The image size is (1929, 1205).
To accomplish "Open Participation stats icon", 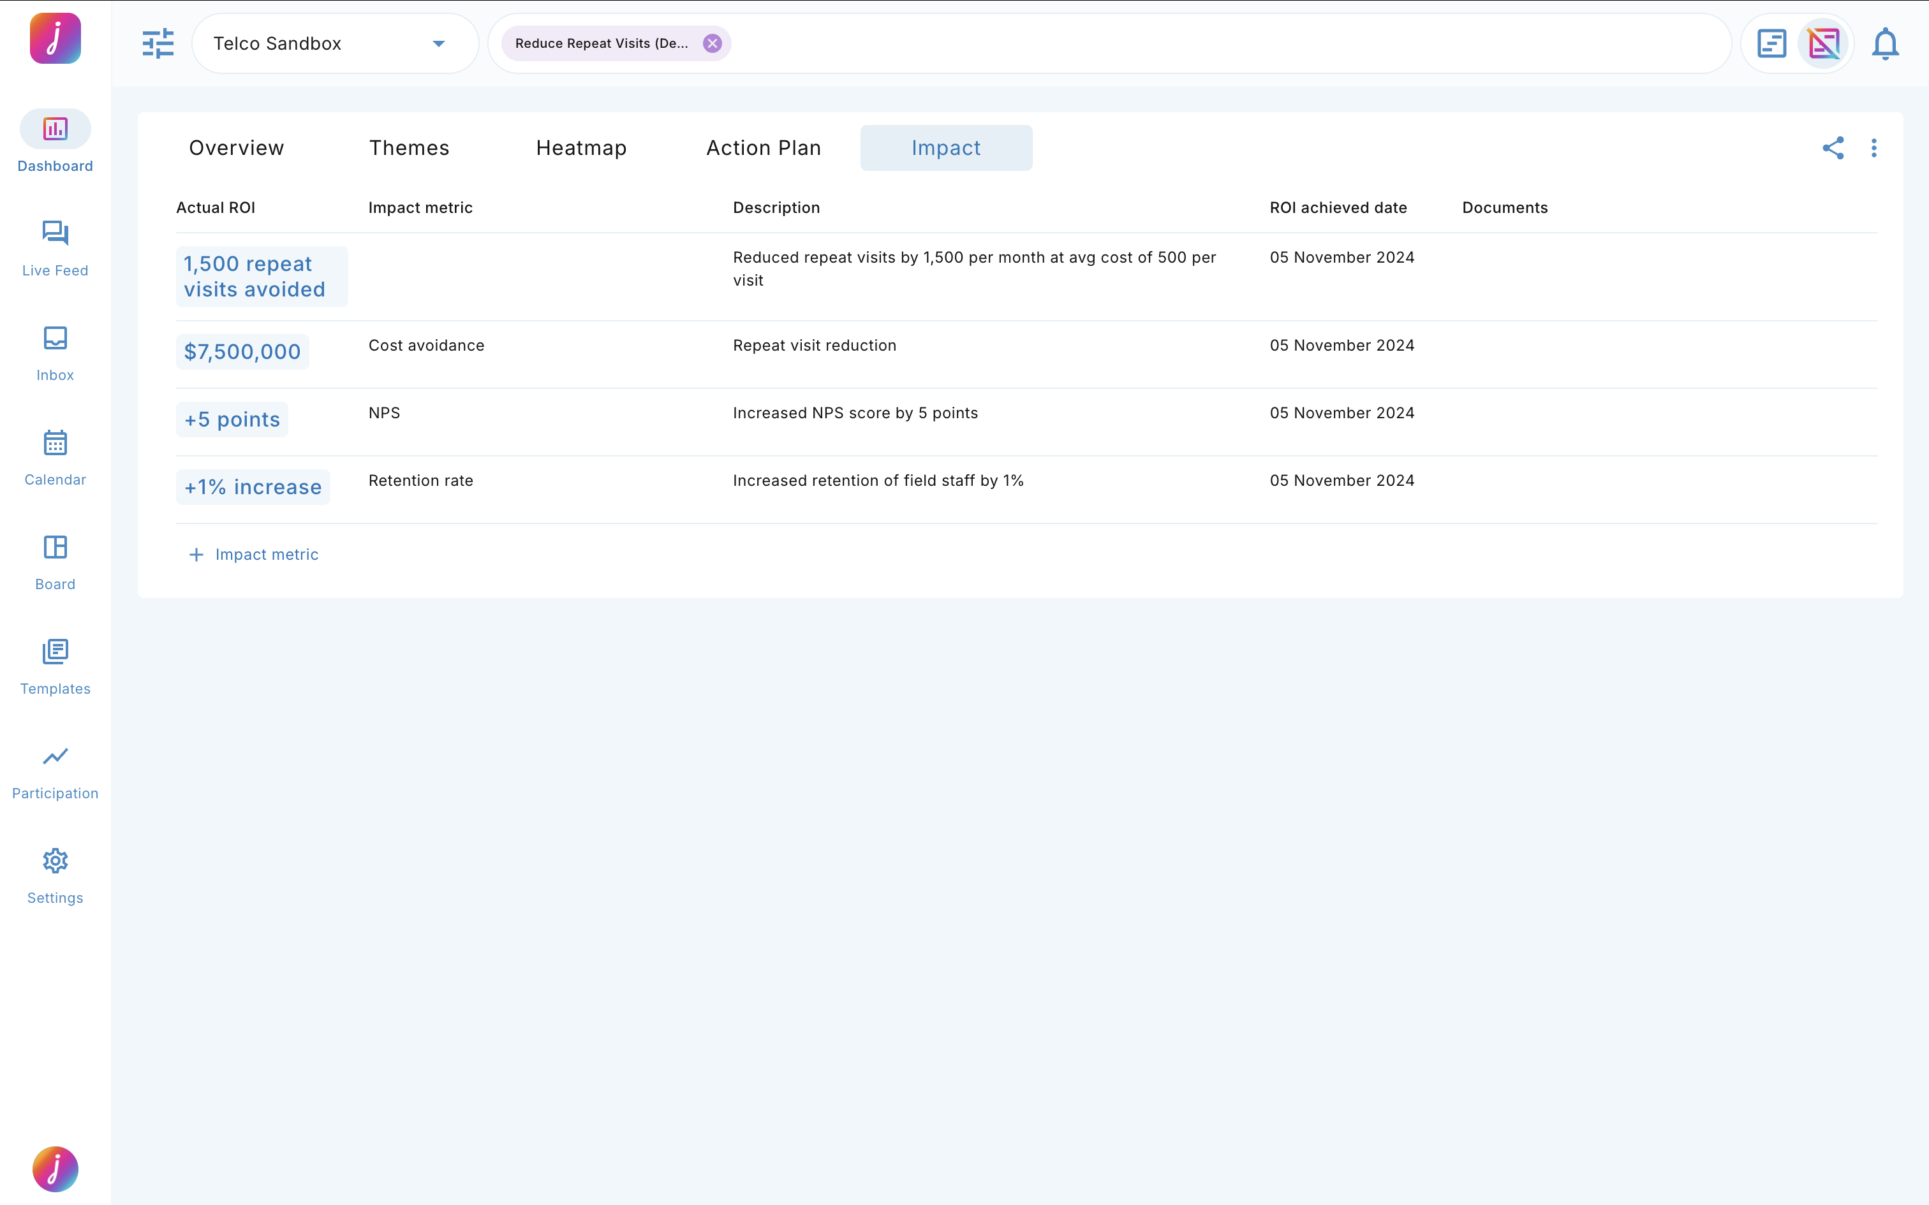I will 55,771.
